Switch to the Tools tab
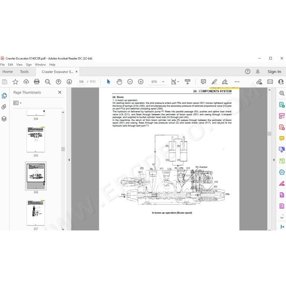The height and width of the screenshot is (286, 286). [x=24, y=71]
